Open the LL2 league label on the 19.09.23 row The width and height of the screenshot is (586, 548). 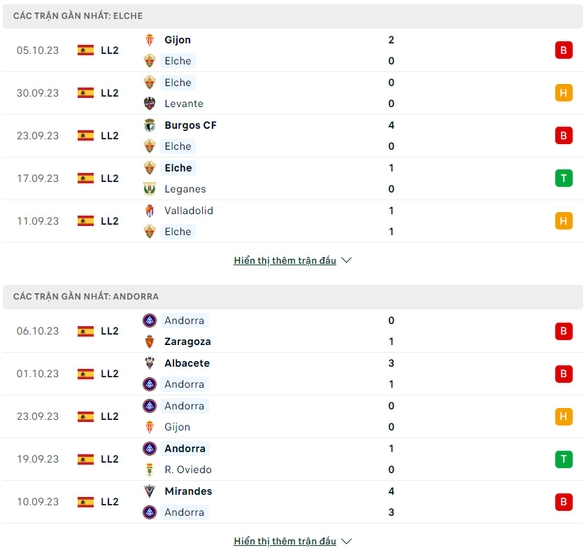point(110,459)
